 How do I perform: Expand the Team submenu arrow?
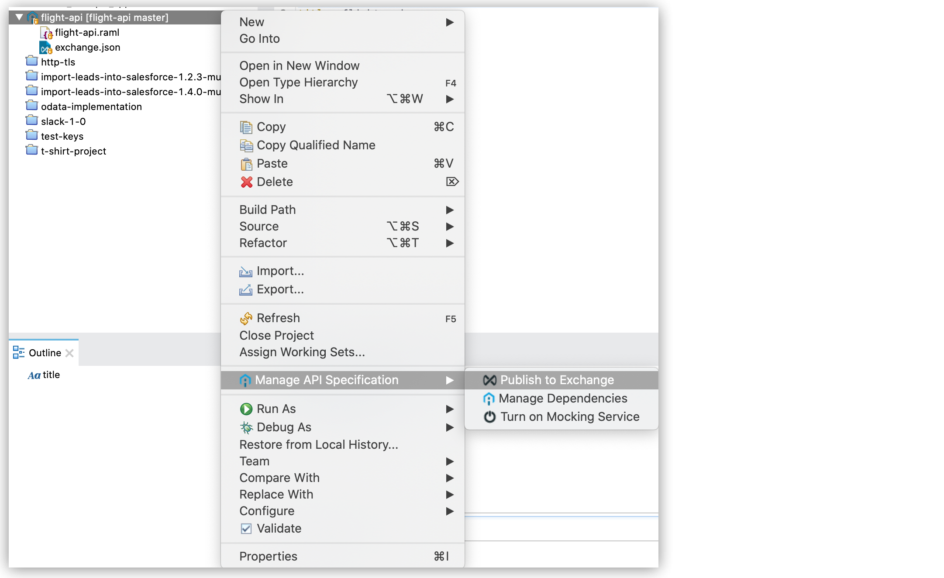click(450, 461)
